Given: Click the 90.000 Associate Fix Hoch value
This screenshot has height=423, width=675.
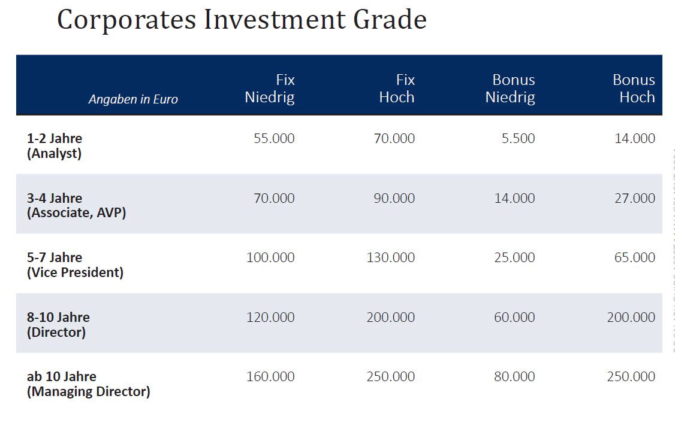Looking at the screenshot, I should coord(394,198).
